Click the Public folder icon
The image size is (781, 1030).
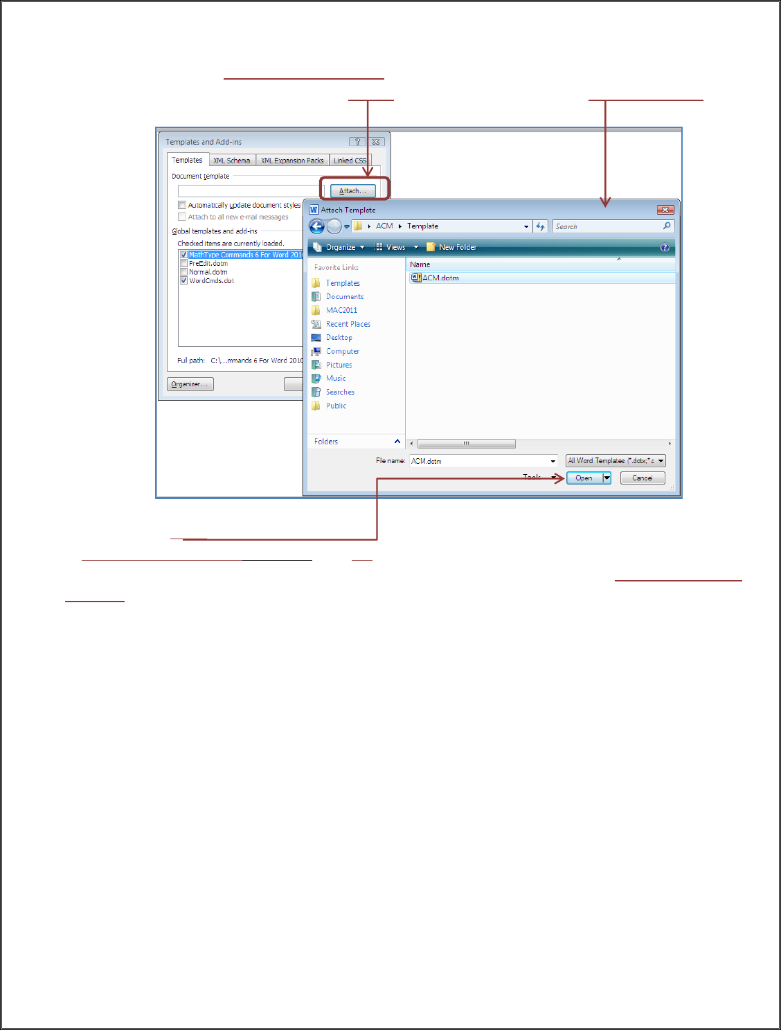click(x=316, y=406)
